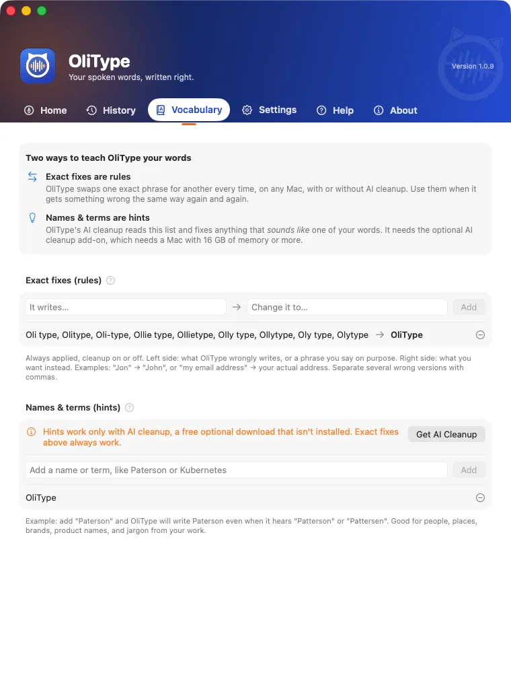The width and height of the screenshot is (511, 673).
Task: Click the orange info icon in hints warning
Action: (32, 432)
